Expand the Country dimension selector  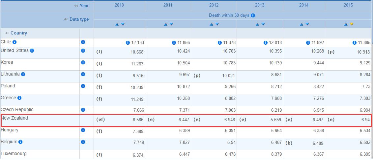tap(16, 33)
